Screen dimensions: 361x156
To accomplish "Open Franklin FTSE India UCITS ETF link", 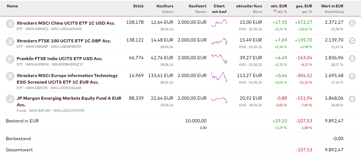I will pyautogui.click(x=60, y=58).
